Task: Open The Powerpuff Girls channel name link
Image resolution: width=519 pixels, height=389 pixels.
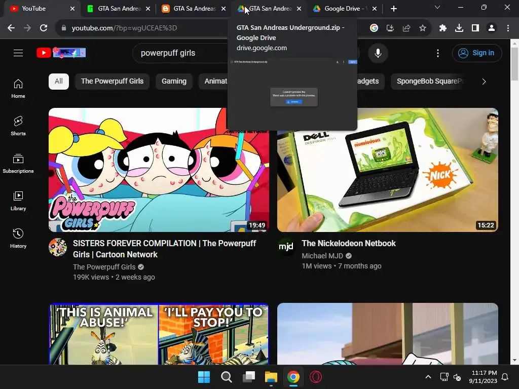Action: (x=104, y=267)
